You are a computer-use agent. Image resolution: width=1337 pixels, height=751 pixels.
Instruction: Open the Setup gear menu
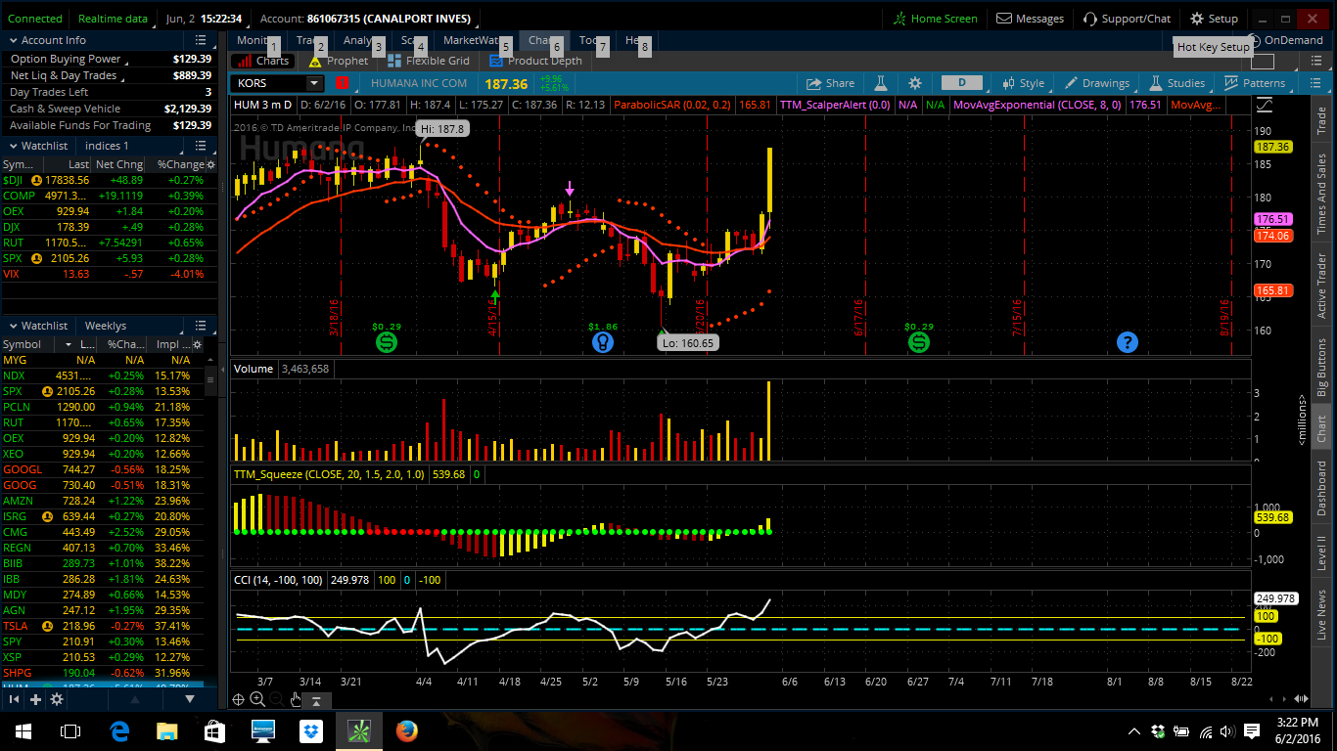[x=1215, y=19]
